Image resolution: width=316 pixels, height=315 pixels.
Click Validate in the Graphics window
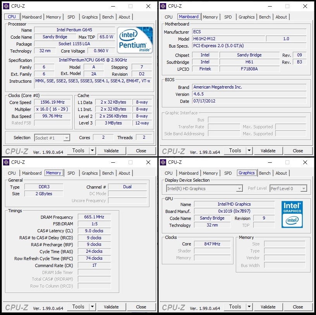(x=268, y=307)
